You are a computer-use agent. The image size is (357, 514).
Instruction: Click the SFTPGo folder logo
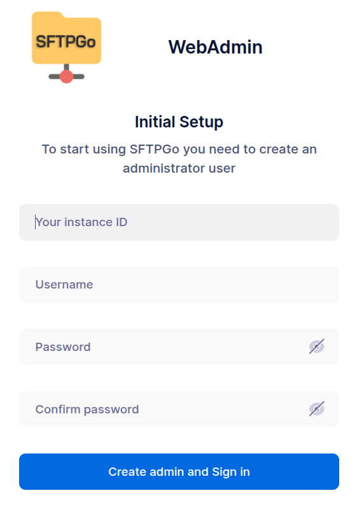pyautogui.click(x=66, y=47)
